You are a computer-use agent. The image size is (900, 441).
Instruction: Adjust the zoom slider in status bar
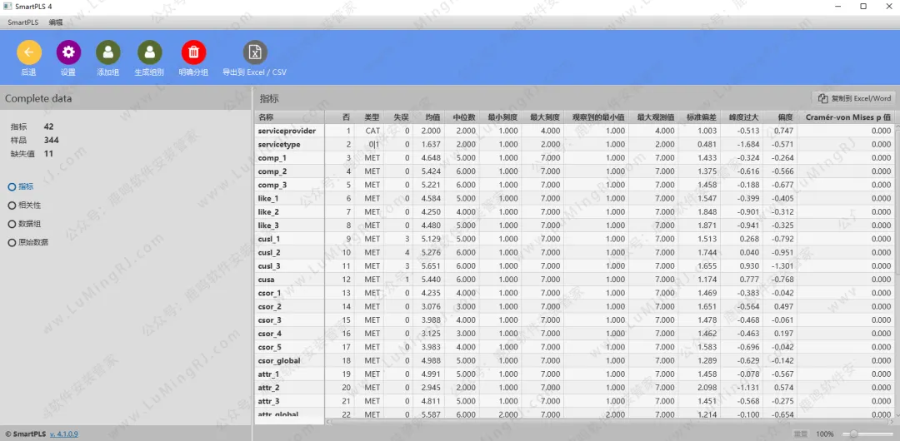click(x=853, y=434)
